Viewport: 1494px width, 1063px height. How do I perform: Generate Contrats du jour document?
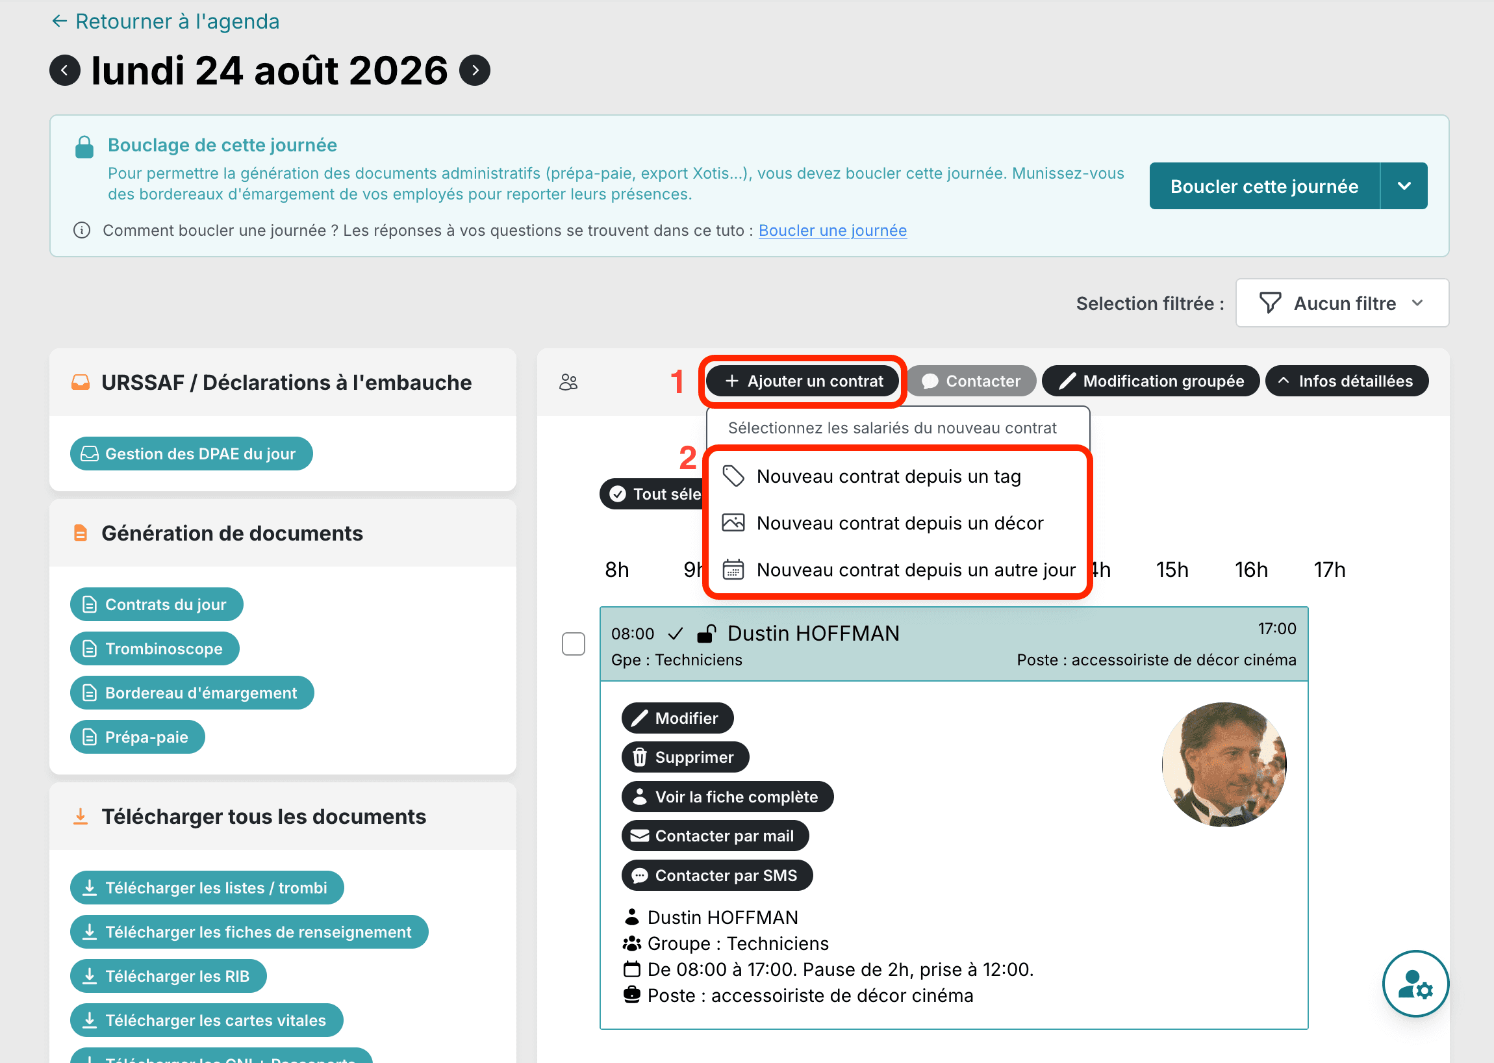click(x=157, y=604)
